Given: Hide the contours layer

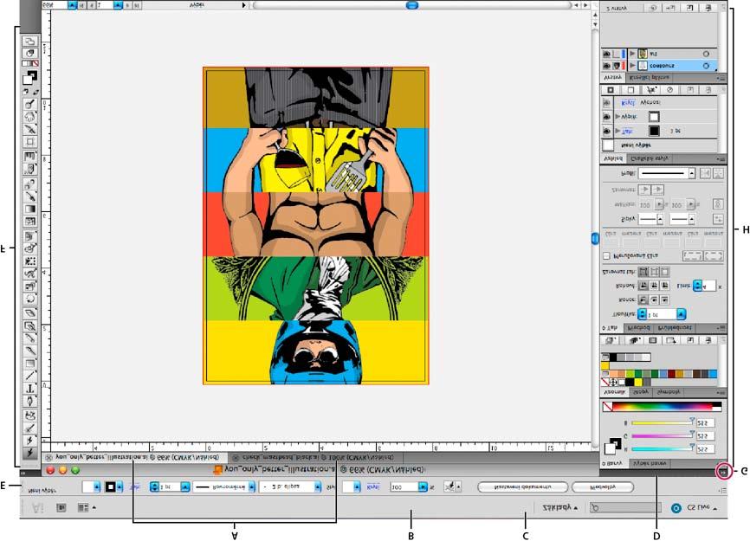Looking at the screenshot, I should pyautogui.click(x=606, y=66).
